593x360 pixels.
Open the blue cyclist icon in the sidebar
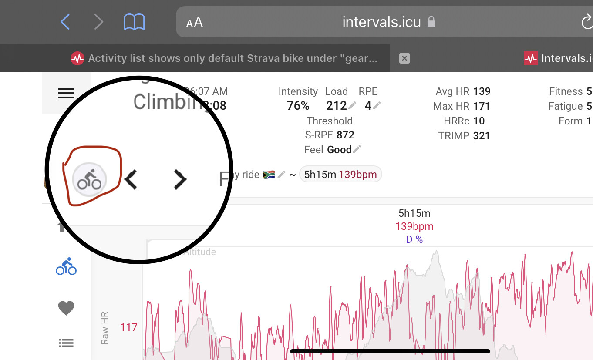click(x=66, y=266)
